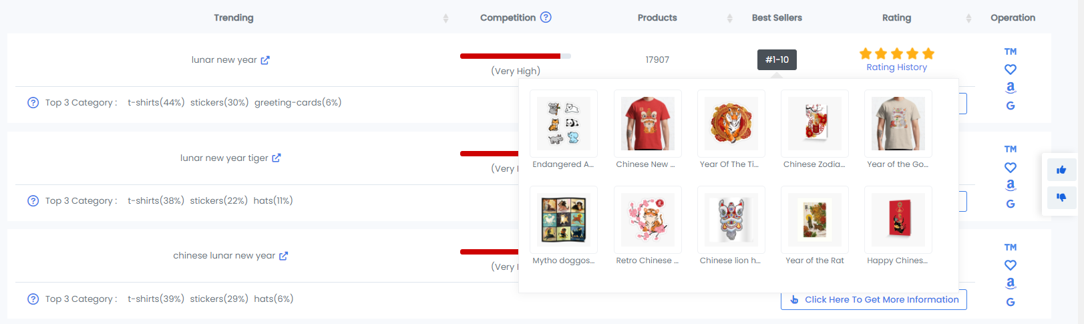1084x324 pixels.
Task: Open the Rating History link
Action: [x=896, y=67]
